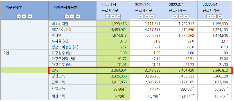Viewport: 234px width, 101px height.
Task: Click 평균소비성향 value 62.7
Action: [123, 47]
